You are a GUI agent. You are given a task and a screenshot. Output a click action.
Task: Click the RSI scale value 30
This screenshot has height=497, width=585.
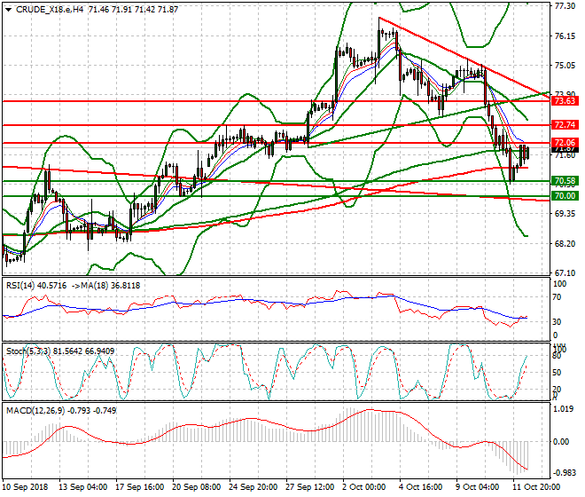tap(557, 322)
